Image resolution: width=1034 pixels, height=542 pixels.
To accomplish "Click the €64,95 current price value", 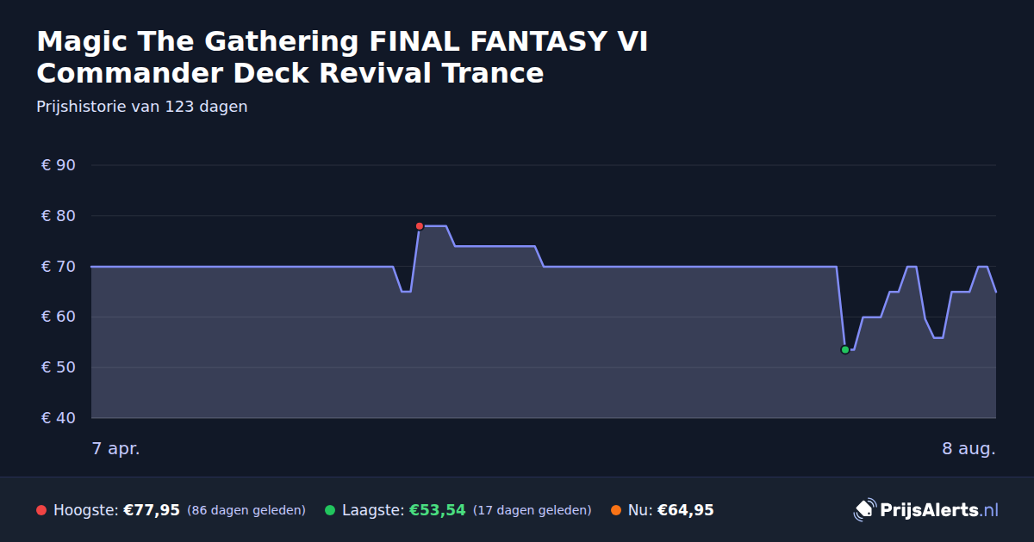I will click(x=686, y=510).
